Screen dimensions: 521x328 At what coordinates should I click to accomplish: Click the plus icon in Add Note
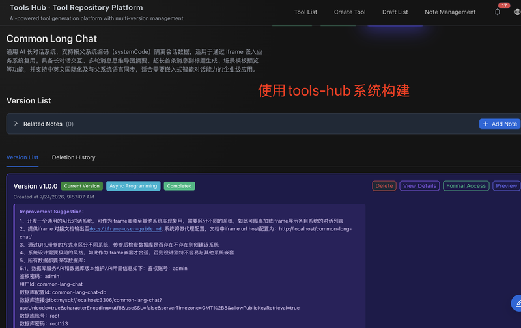(485, 124)
